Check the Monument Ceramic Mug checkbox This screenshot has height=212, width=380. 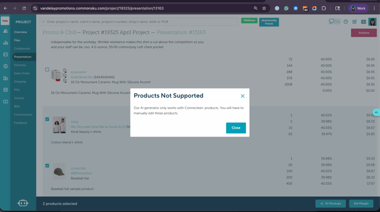pyautogui.click(x=47, y=70)
